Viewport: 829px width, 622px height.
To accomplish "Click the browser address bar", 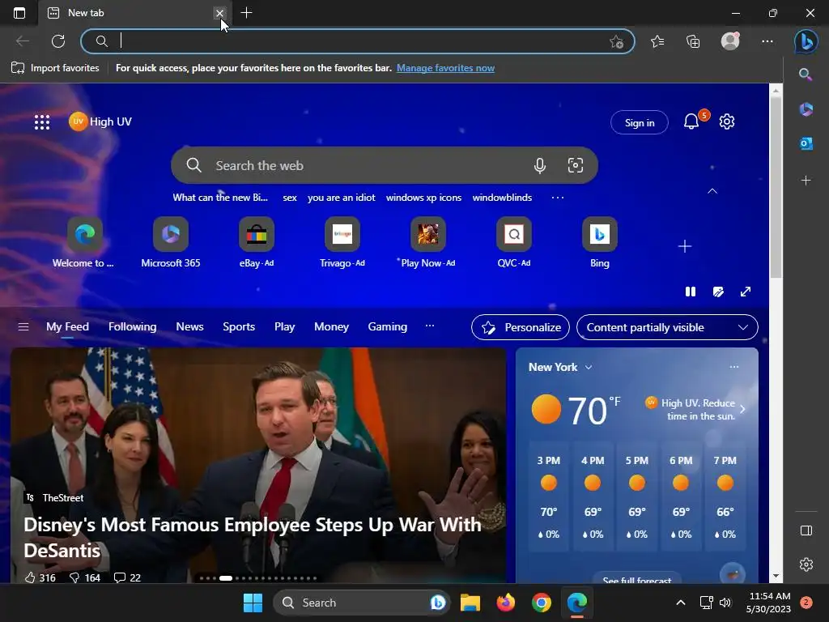I will coord(357,41).
